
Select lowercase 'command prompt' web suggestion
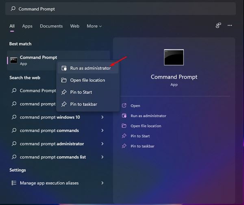click(38, 104)
